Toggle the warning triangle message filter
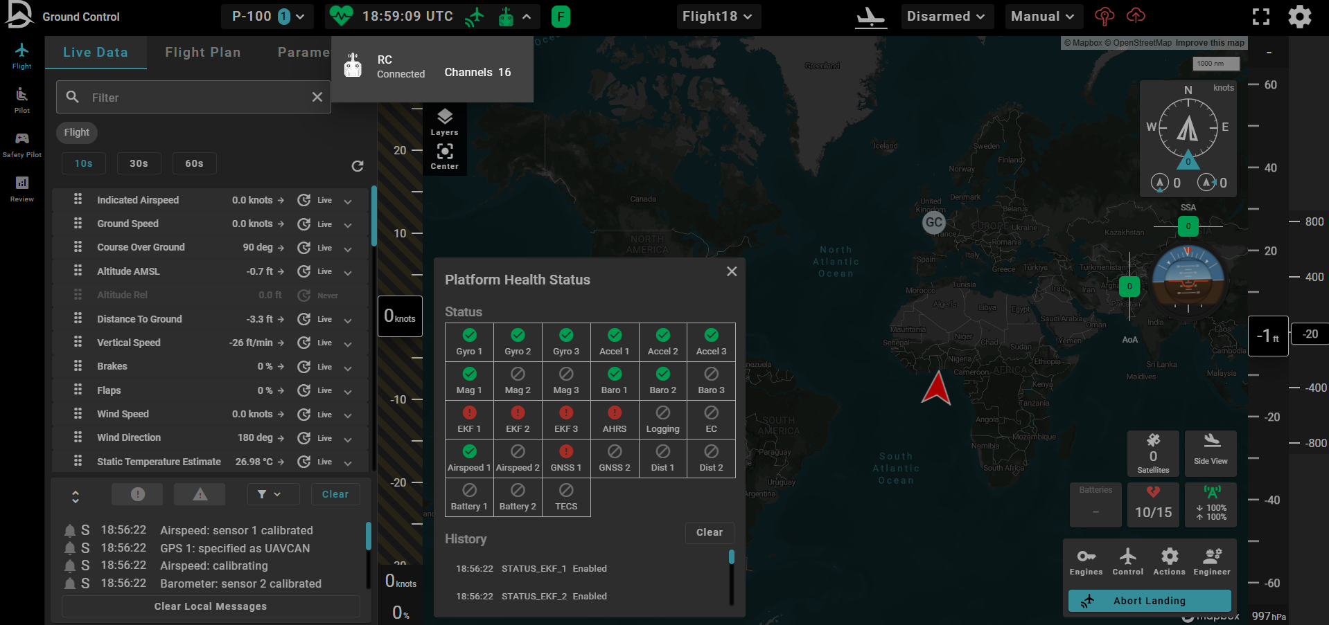This screenshot has width=1329, height=625. [200, 494]
